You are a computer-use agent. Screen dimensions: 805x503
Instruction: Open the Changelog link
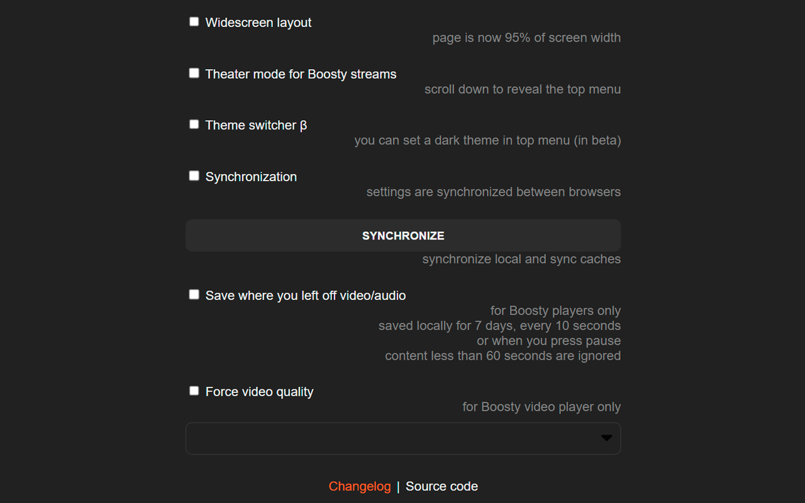360,487
